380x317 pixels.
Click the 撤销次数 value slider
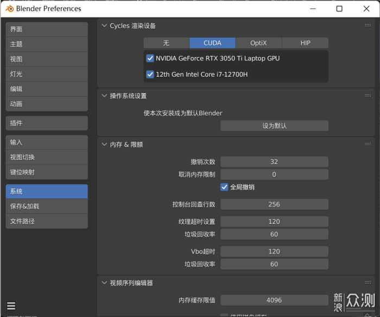(x=274, y=161)
